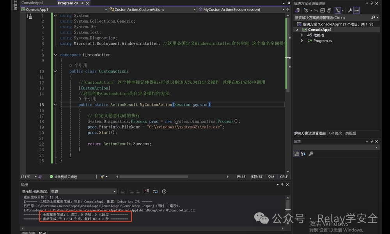Click the 行: 15 line indicator

pos(241,177)
